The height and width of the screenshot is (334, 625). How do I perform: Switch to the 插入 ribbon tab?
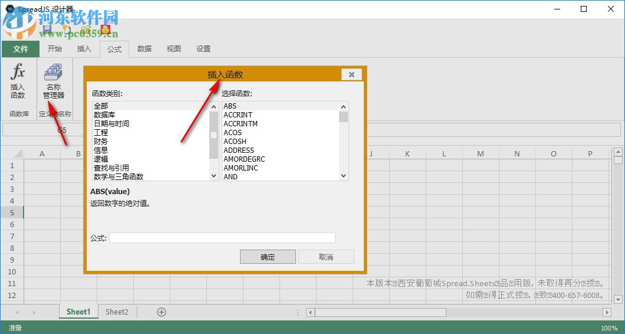pyautogui.click(x=84, y=48)
